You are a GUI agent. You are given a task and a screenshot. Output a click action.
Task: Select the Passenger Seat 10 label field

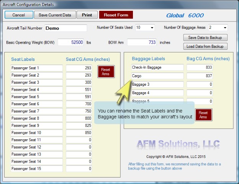point(37,133)
